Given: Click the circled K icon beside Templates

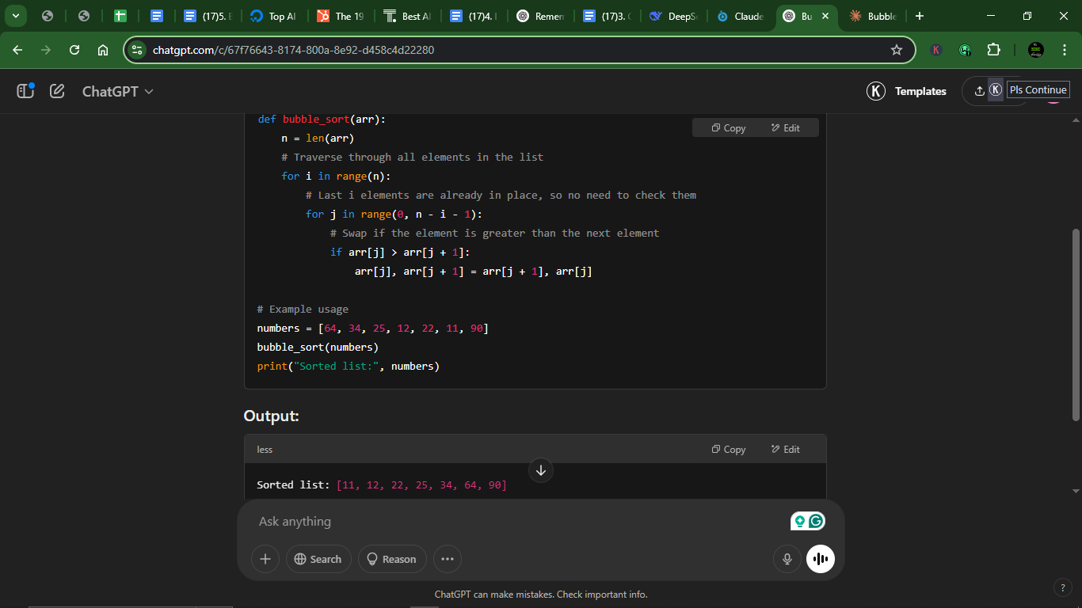Looking at the screenshot, I should pos(876,91).
